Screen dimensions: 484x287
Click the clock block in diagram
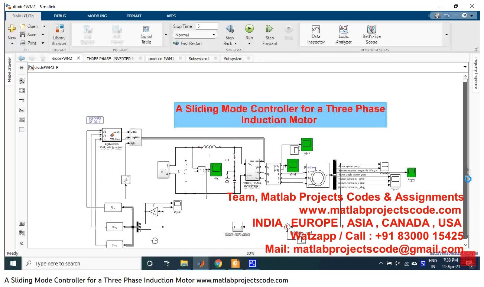pos(155,241)
